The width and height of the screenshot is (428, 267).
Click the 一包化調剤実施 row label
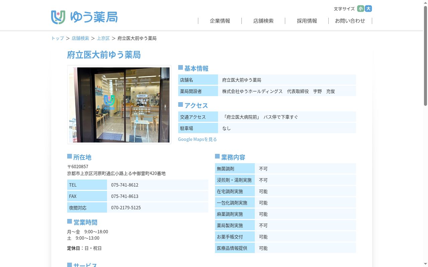pyautogui.click(x=235, y=203)
